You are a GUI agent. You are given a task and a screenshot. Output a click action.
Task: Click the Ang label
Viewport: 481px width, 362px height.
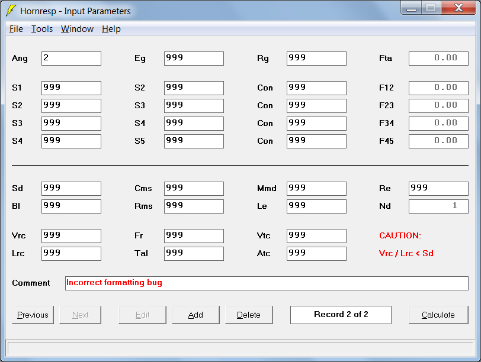20,59
